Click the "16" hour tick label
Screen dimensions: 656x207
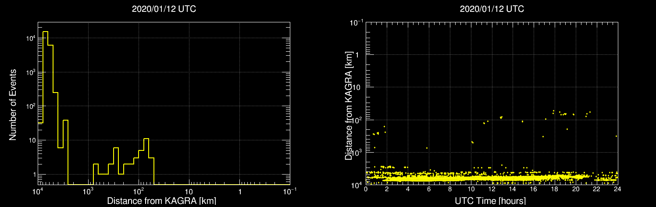point(533,189)
